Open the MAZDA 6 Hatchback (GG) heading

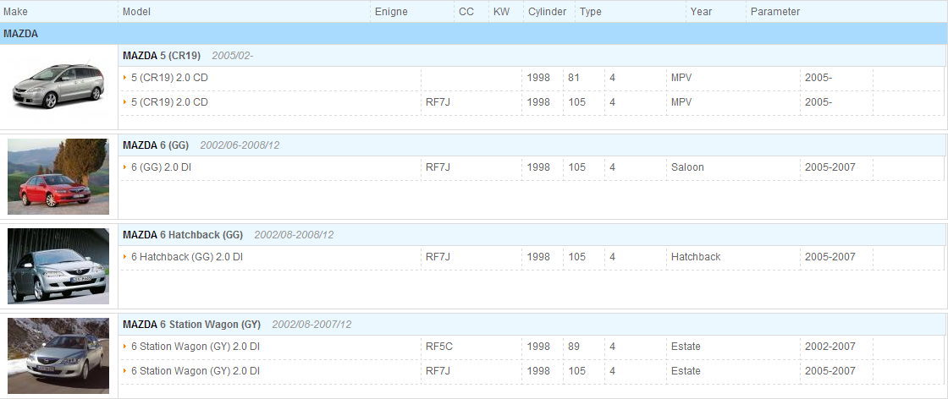183,234
